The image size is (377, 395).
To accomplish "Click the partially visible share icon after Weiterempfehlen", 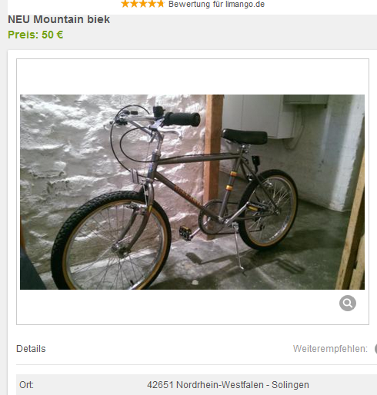I will coord(375,349).
